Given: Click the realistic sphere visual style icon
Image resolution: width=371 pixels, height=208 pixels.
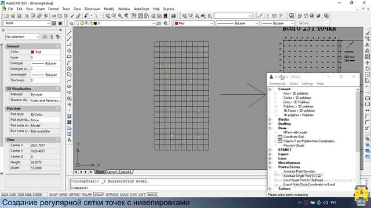Looking at the screenshot, I should (x=318, y=16).
